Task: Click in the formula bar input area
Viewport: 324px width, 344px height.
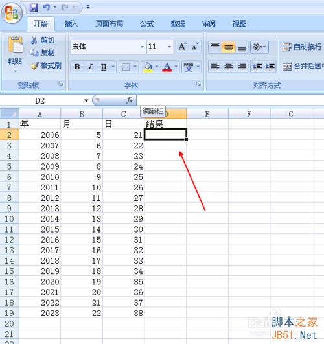Action: [230, 100]
